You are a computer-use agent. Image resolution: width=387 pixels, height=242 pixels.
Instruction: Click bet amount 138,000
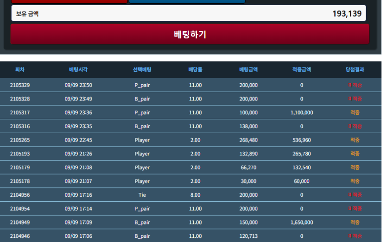(x=248, y=126)
